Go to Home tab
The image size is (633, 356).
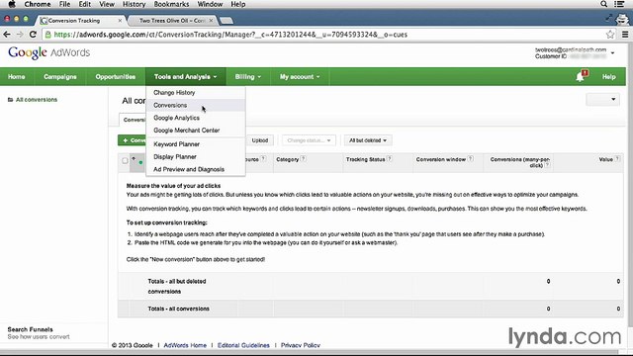click(17, 77)
